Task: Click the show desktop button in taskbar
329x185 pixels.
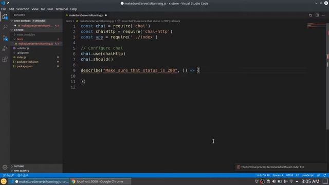Action: 325,181
